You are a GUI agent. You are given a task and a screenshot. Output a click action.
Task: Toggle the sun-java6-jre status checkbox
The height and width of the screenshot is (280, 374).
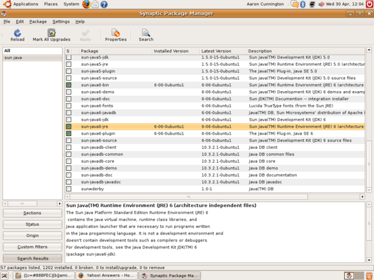point(69,126)
